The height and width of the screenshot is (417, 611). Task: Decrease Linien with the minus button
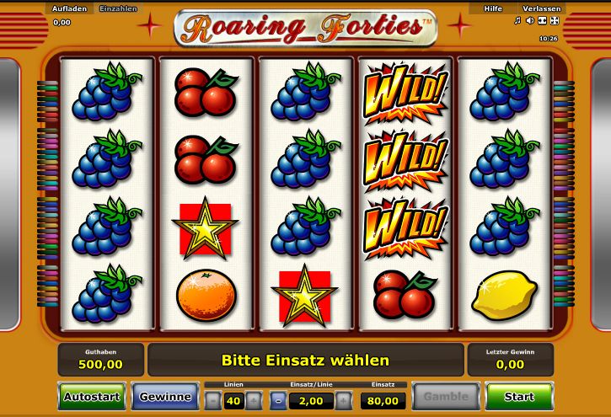click(213, 401)
